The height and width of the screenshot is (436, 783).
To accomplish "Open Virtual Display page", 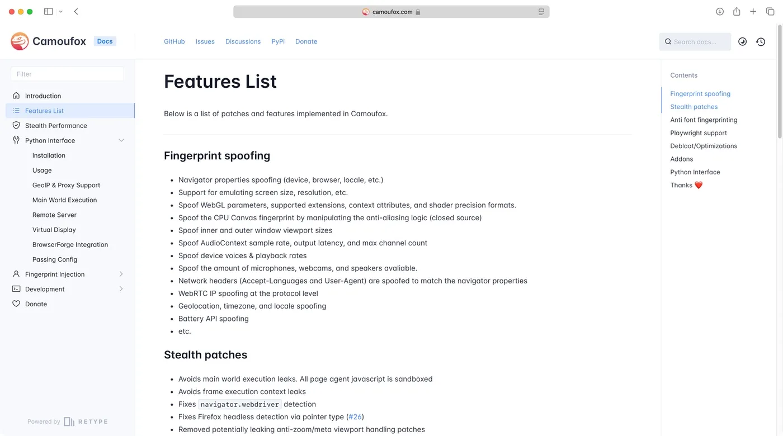I will coord(54,230).
